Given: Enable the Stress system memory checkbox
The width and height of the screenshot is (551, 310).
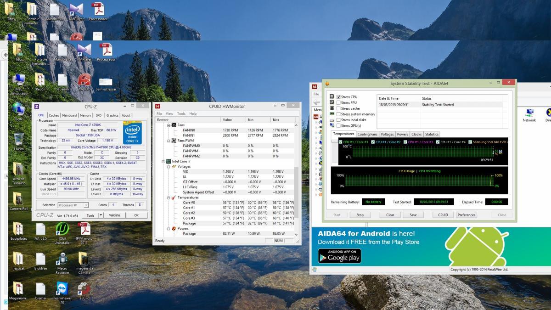Looking at the screenshot, I should (339, 114).
